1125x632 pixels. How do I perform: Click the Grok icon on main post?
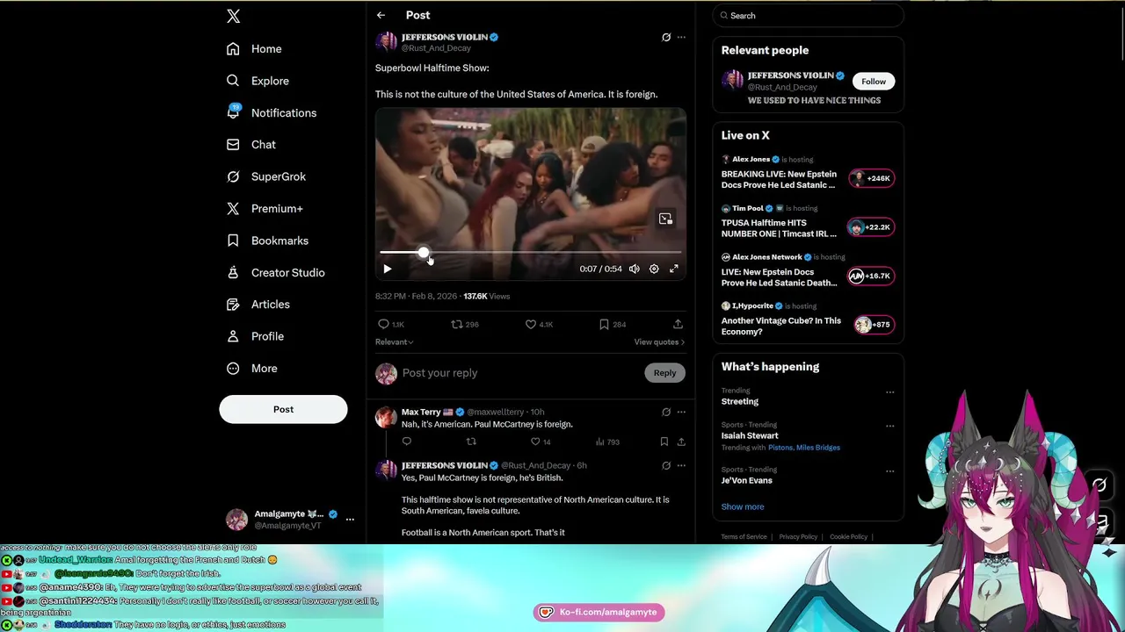(666, 38)
